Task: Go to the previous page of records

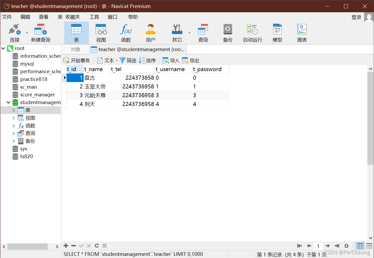Action: (309, 246)
